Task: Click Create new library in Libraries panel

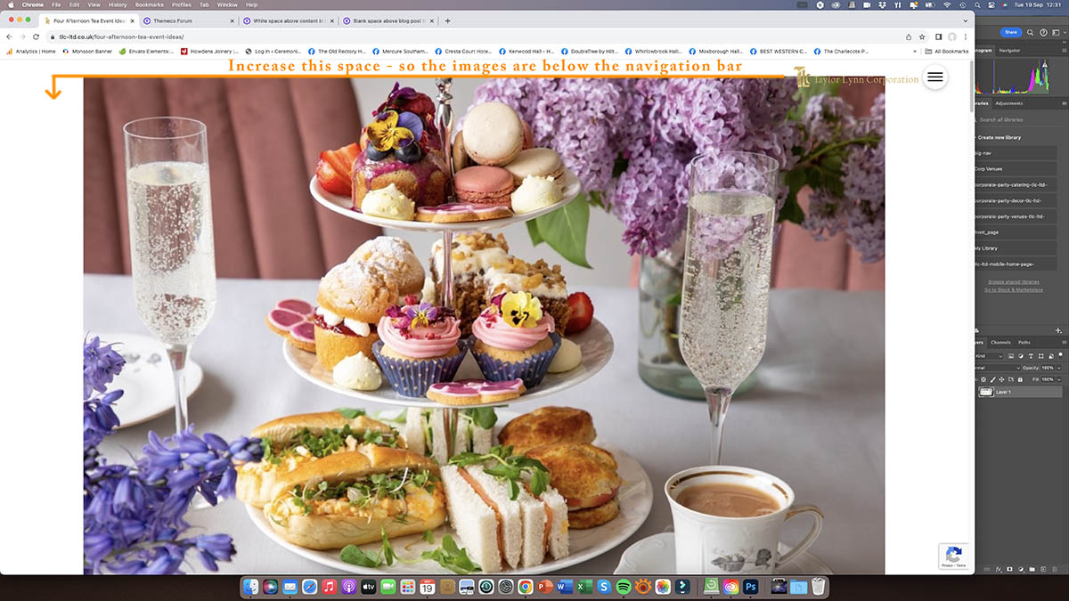Action: [x=1000, y=137]
